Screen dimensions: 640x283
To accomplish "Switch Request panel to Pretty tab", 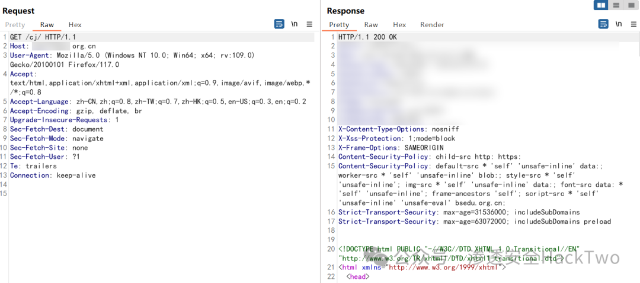I will pyautogui.click(x=15, y=25).
